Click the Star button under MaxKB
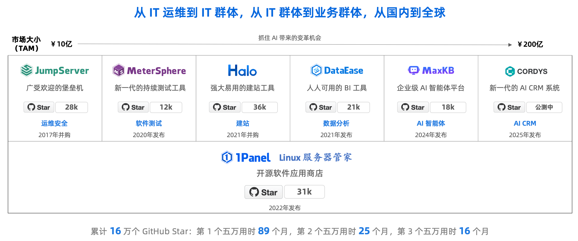Screen dimensions: 578x241 coord(413,107)
